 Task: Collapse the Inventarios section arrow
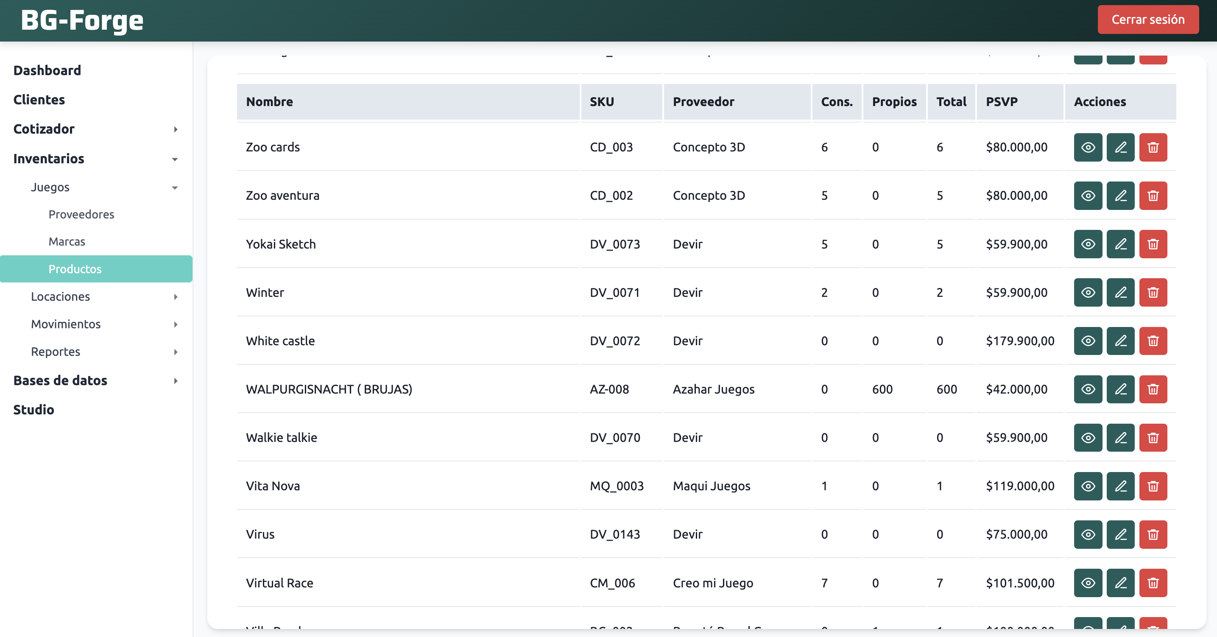[x=175, y=159]
